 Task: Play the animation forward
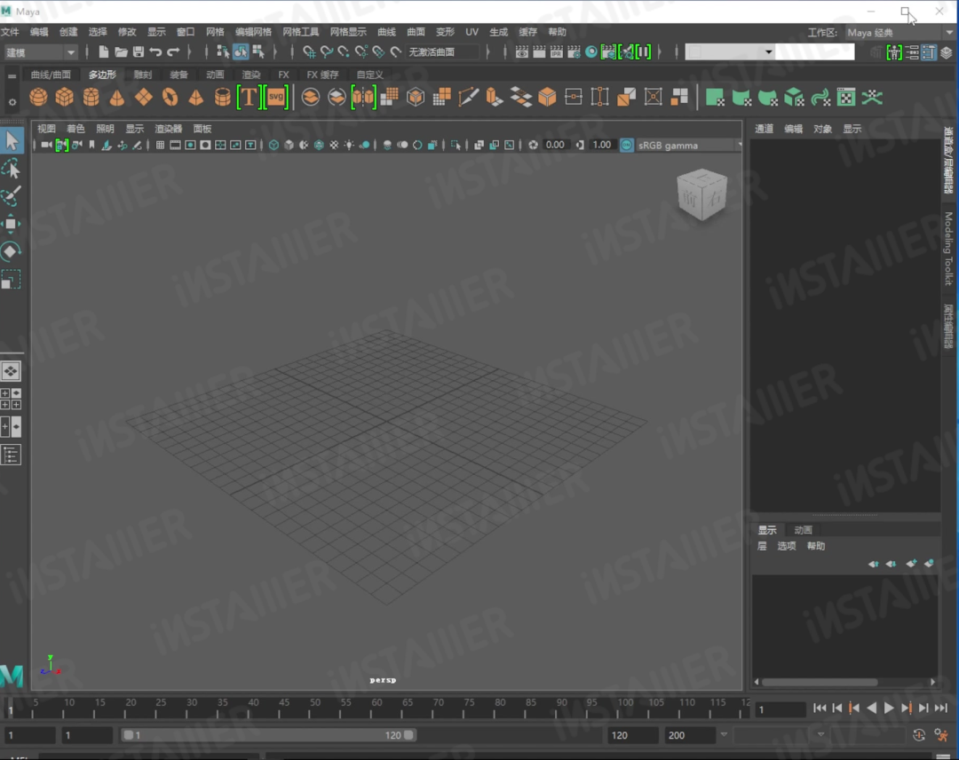[889, 708]
